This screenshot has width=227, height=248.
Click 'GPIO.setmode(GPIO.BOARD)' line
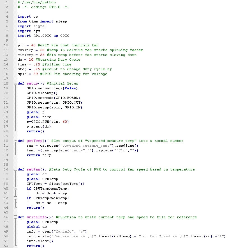pyautogui.click(x=53, y=98)
